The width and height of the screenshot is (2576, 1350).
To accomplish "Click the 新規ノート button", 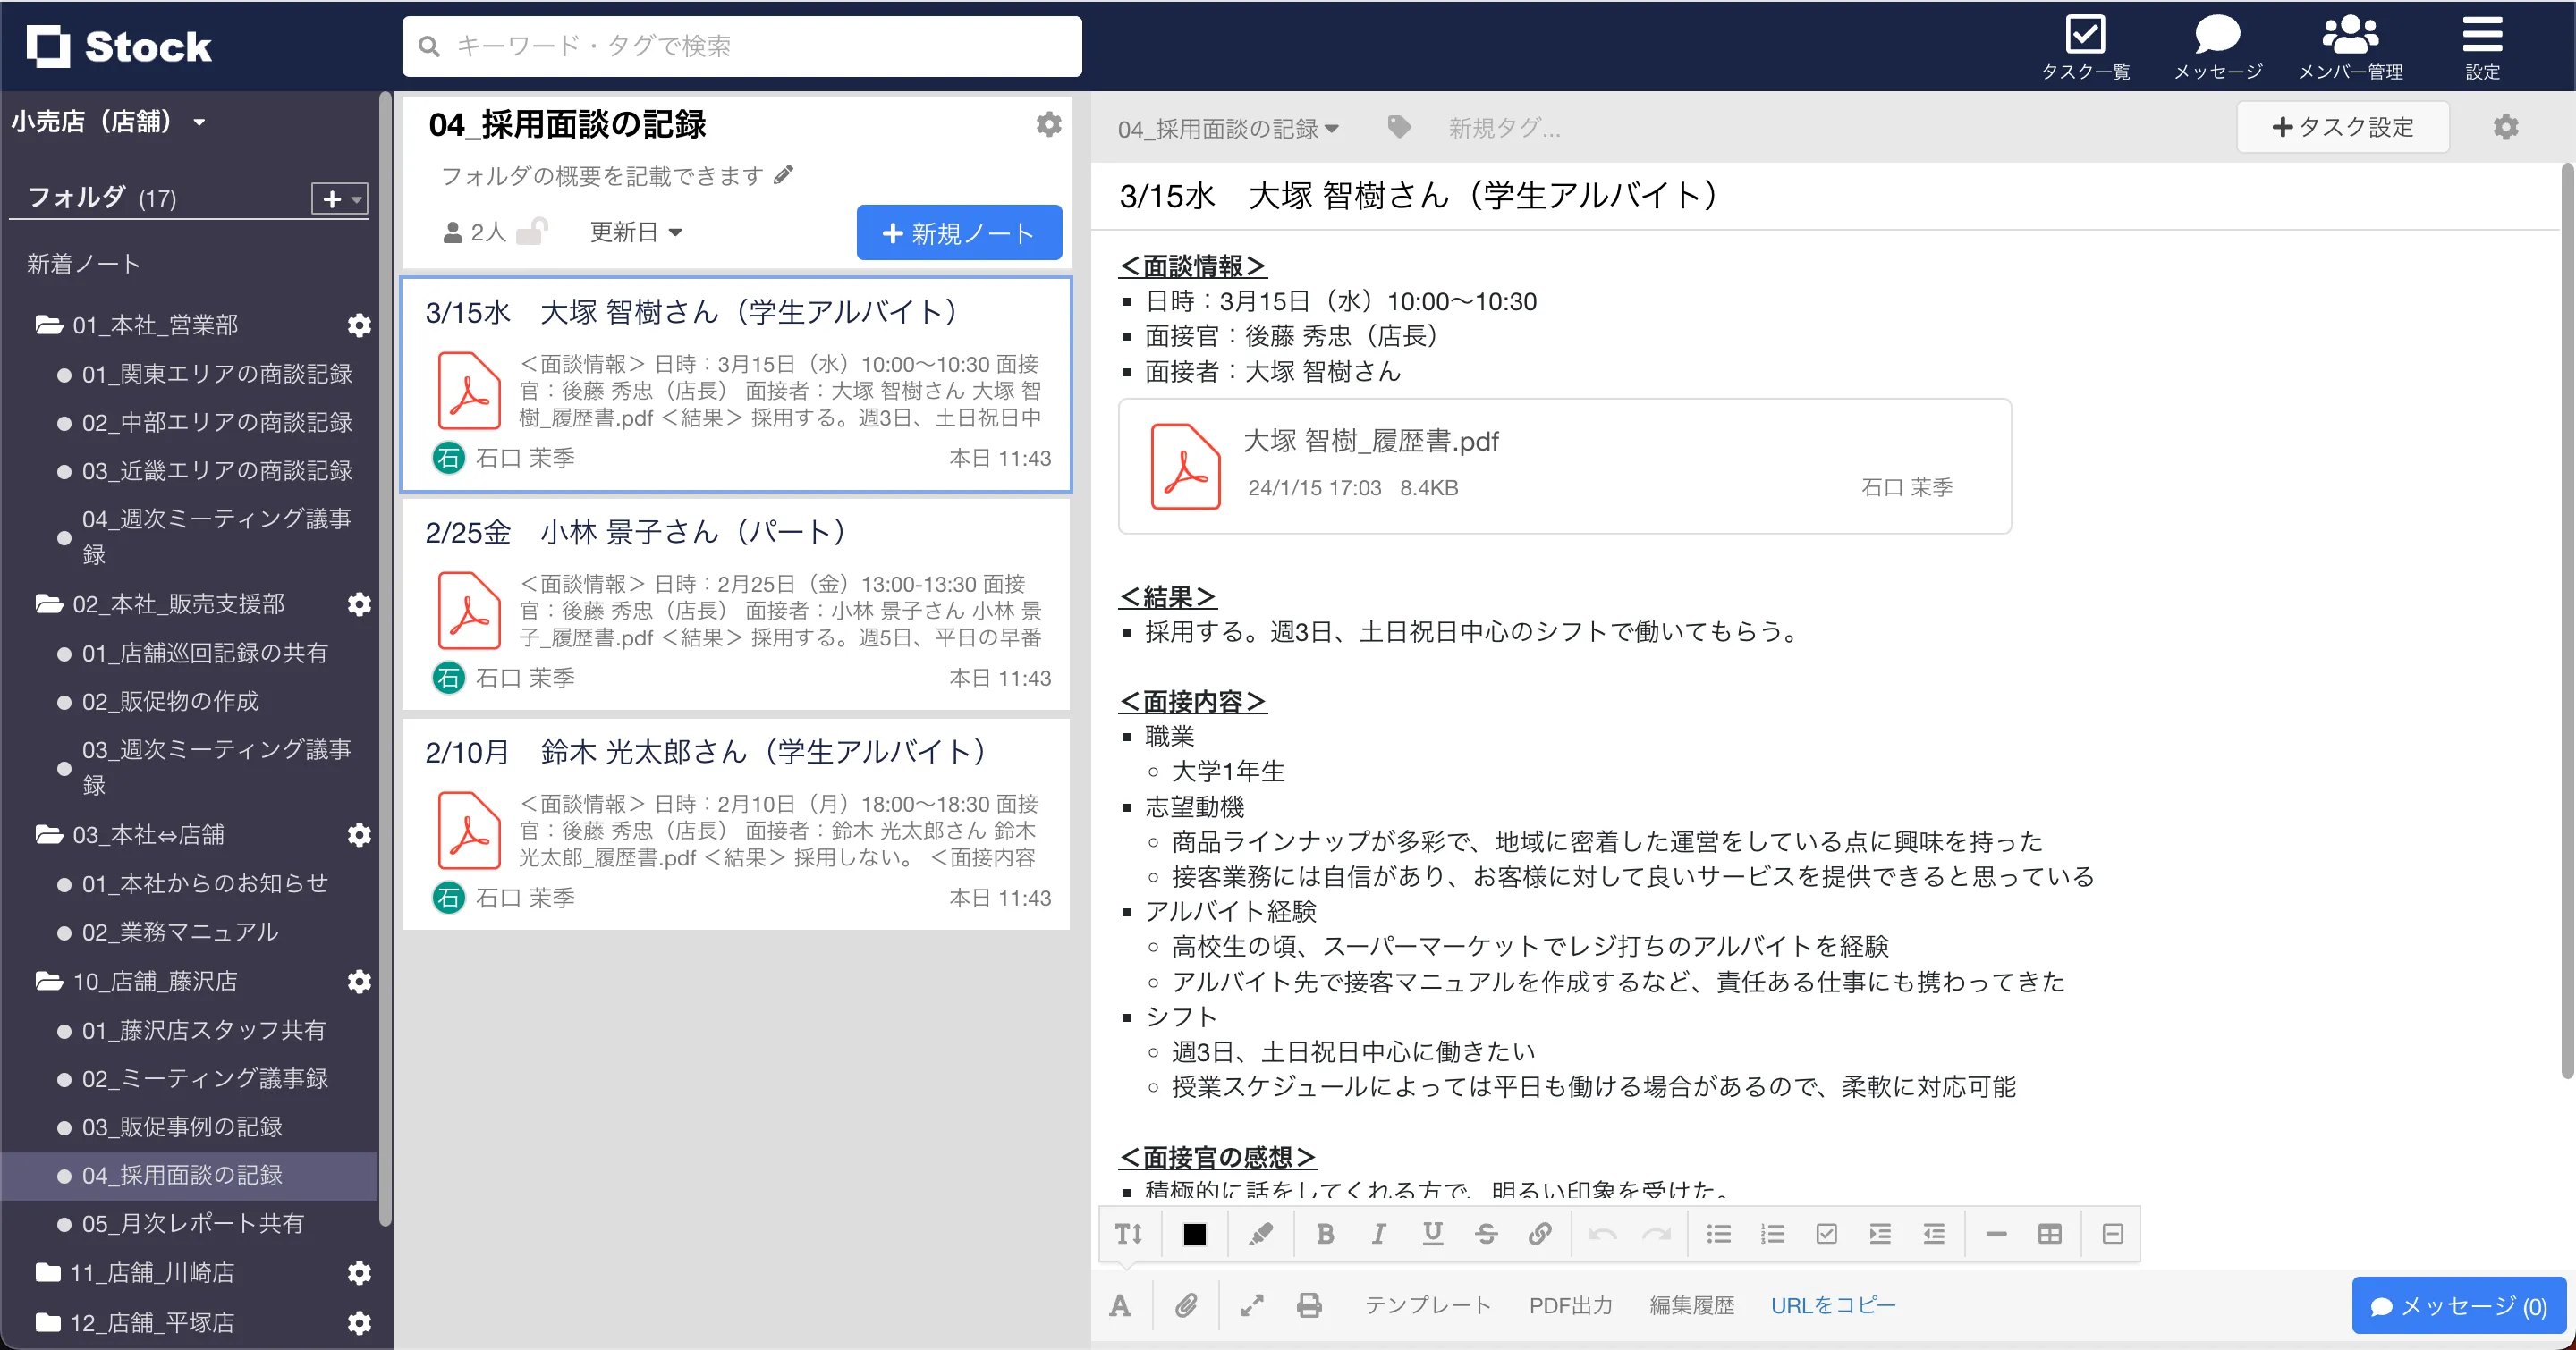I will (x=958, y=232).
